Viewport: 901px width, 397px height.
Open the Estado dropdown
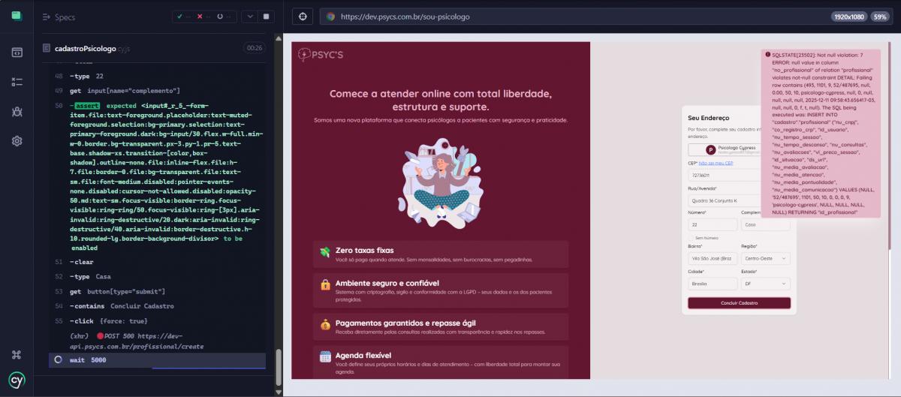coord(765,284)
